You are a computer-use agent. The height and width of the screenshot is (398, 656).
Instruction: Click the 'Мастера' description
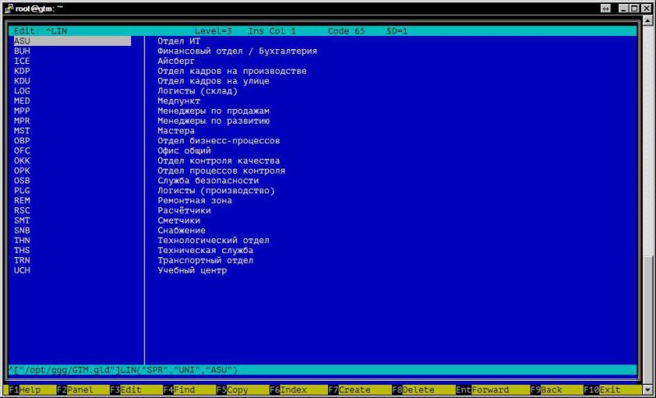[176, 131]
